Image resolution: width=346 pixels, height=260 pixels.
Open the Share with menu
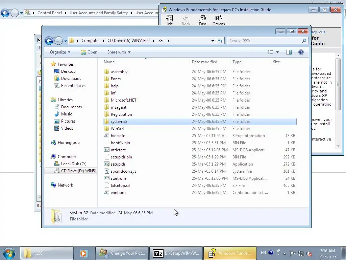click(119, 52)
